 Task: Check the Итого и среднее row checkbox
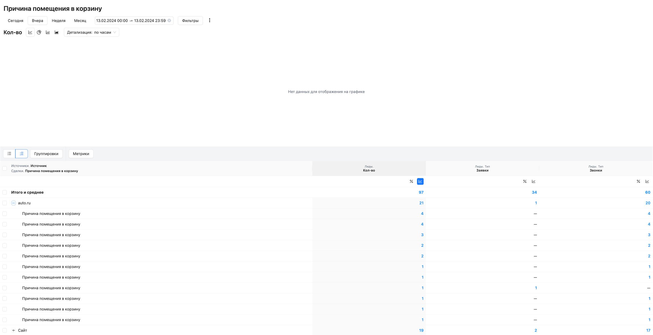[5, 192]
